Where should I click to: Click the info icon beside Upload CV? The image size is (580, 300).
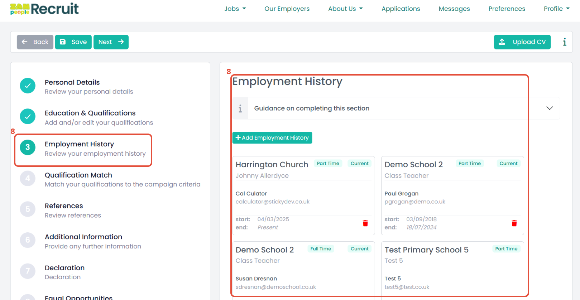click(564, 42)
